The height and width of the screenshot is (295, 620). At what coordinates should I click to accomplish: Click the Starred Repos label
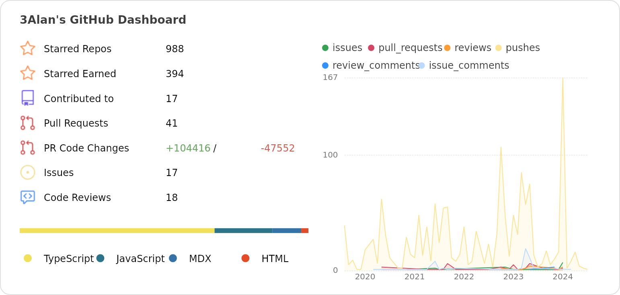(x=78, y=49)
